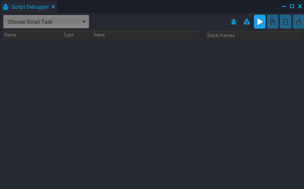Click the Step Over icon

coord(285,22)
